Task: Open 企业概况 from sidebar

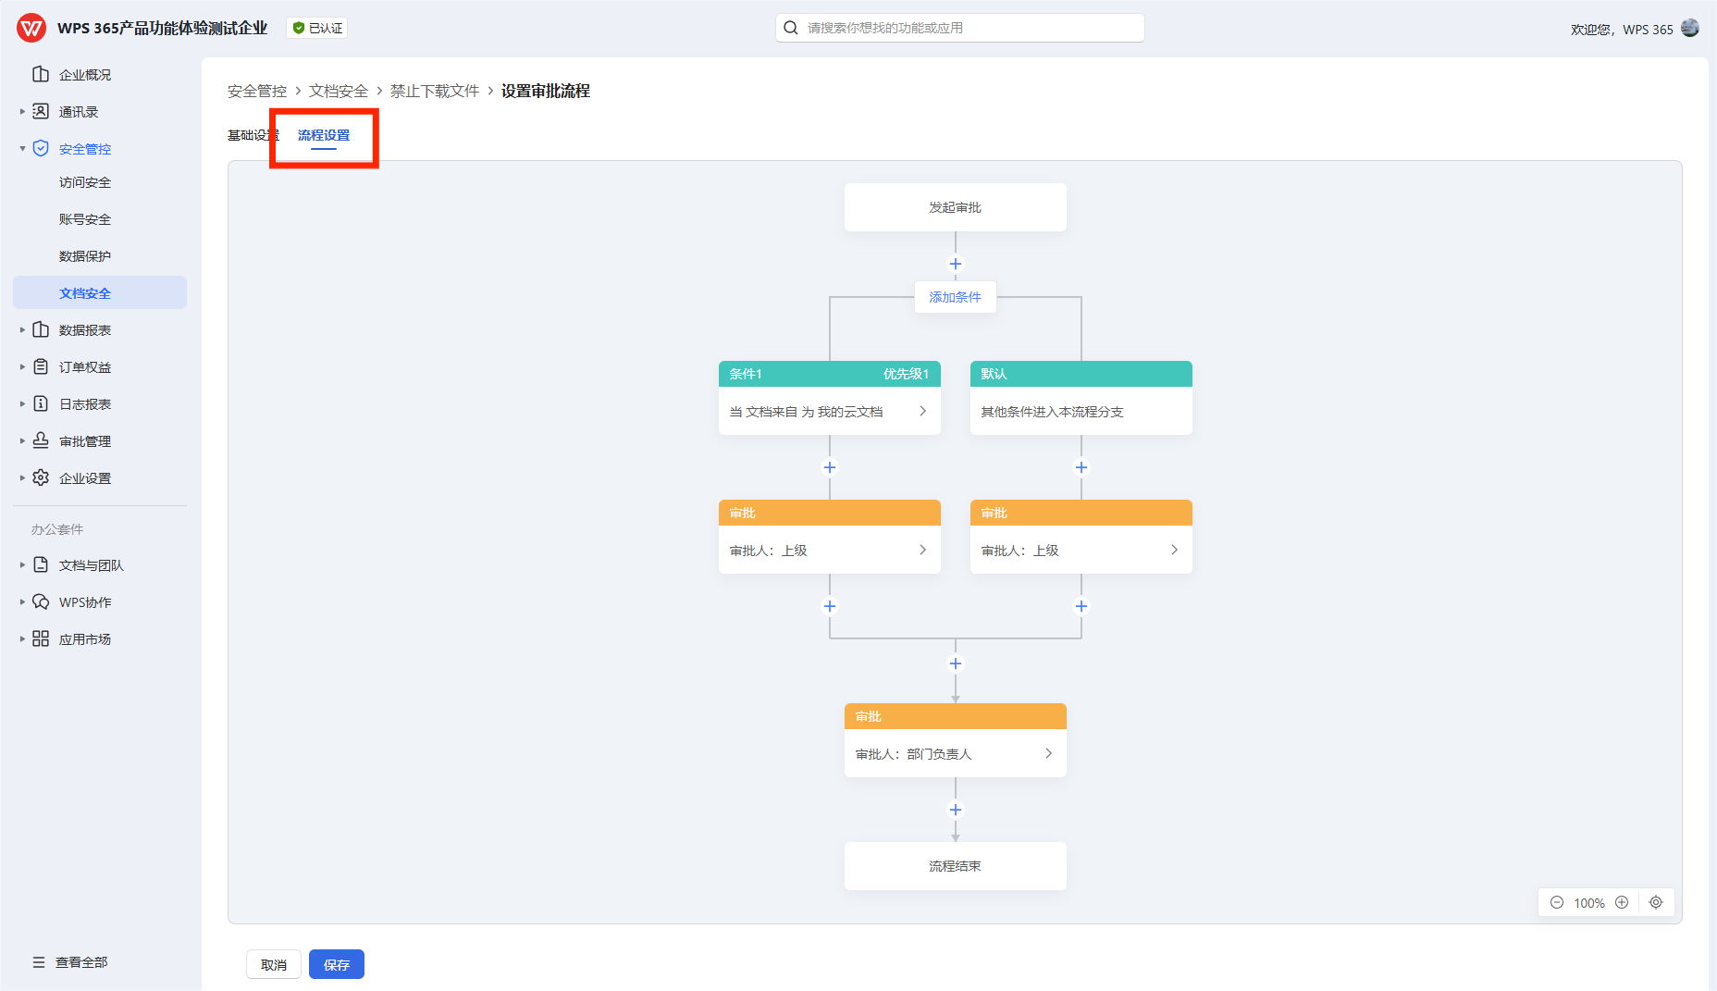Action: (84, 75)
